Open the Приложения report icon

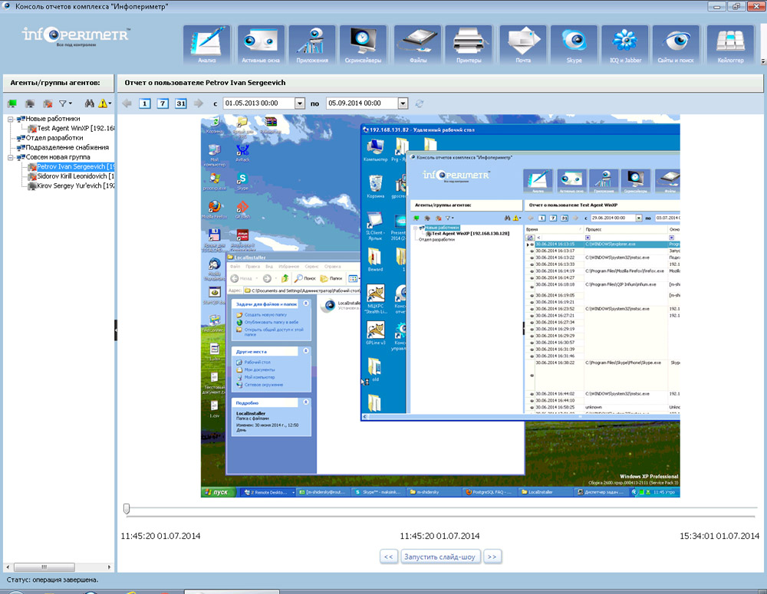[312, 44]
